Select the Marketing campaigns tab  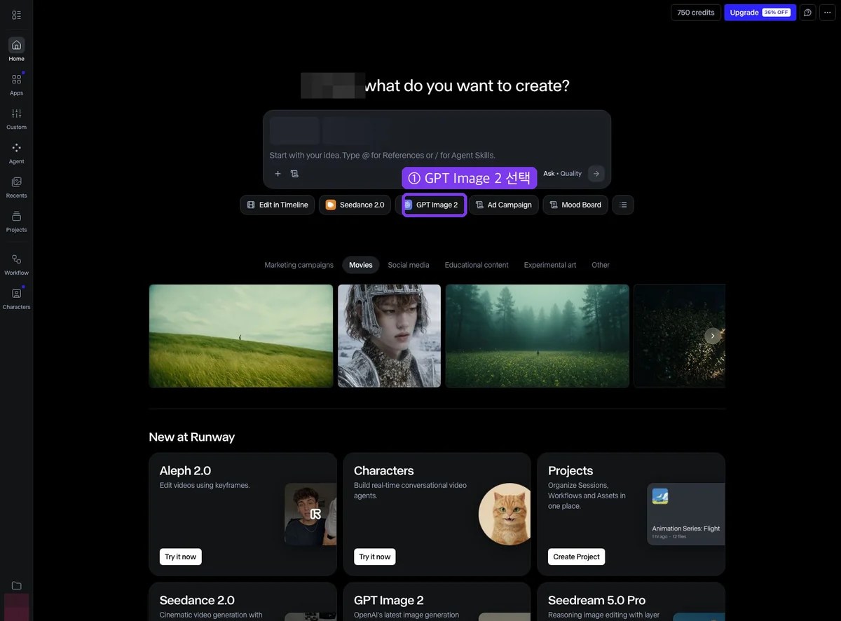click(299, 265)
